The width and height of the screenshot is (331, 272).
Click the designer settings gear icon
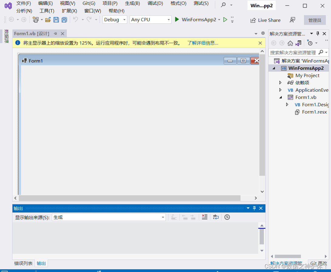pyautogui.click(x=263, y=33)
